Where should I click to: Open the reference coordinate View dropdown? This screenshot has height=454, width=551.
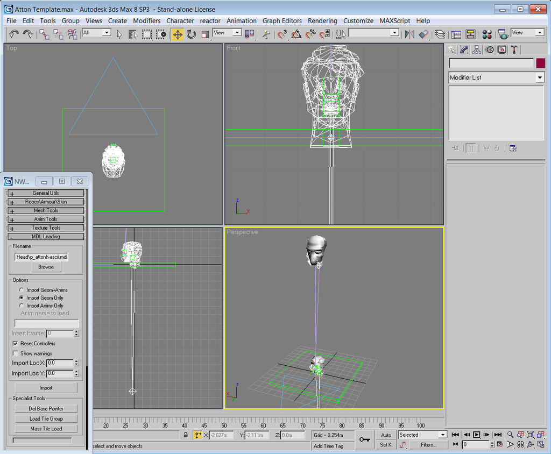pos(227,33)
